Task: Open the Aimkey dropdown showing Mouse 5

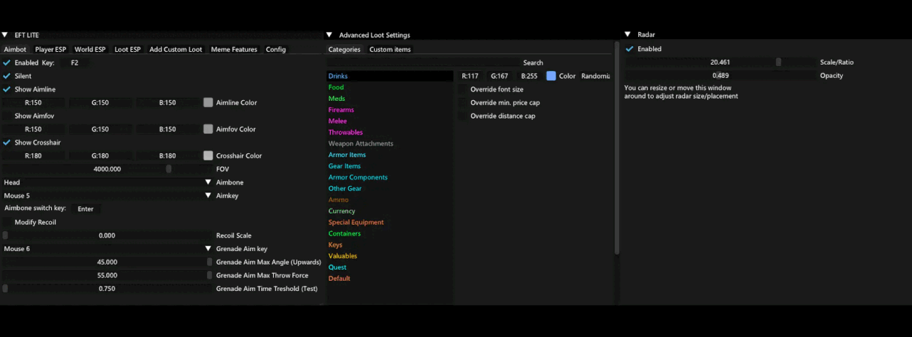Action: click(x=107, y=195)
